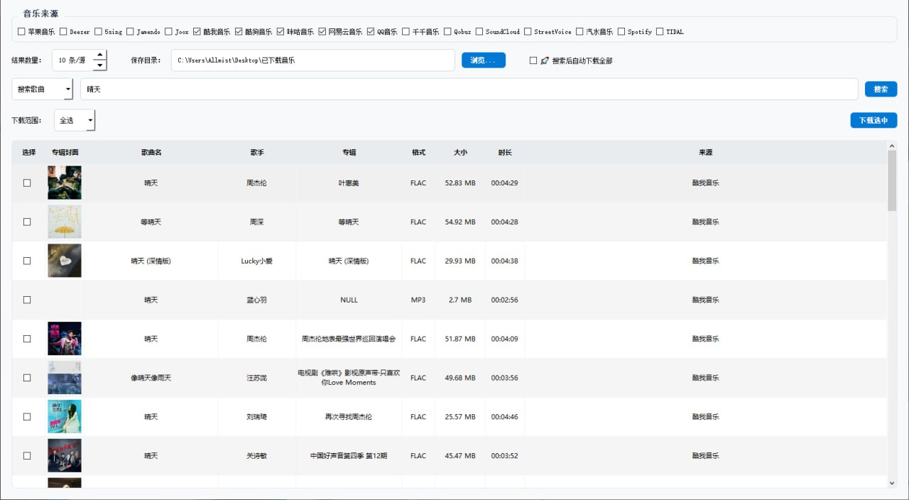Select the 晴天 (深情版) row checkbox
This screenshot has width=909, height=500.
click(27, 261)
